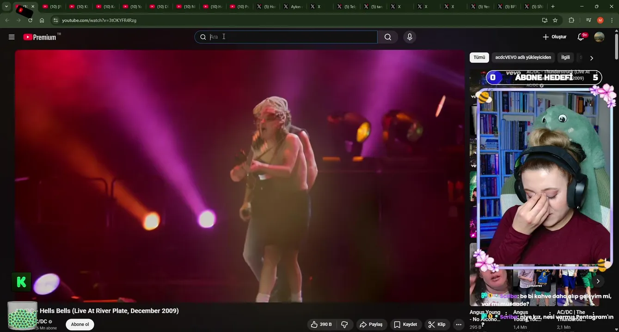The height and width of the screenshot is (332, 619).
Task: Open YouTube account avatar menu
Action: pos(599,37)
